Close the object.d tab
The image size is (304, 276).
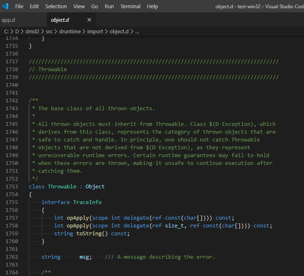coord(89,20)
